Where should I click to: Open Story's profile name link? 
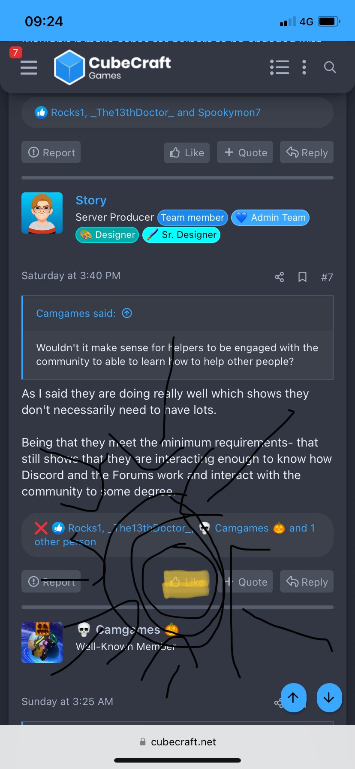coord(91,200)
